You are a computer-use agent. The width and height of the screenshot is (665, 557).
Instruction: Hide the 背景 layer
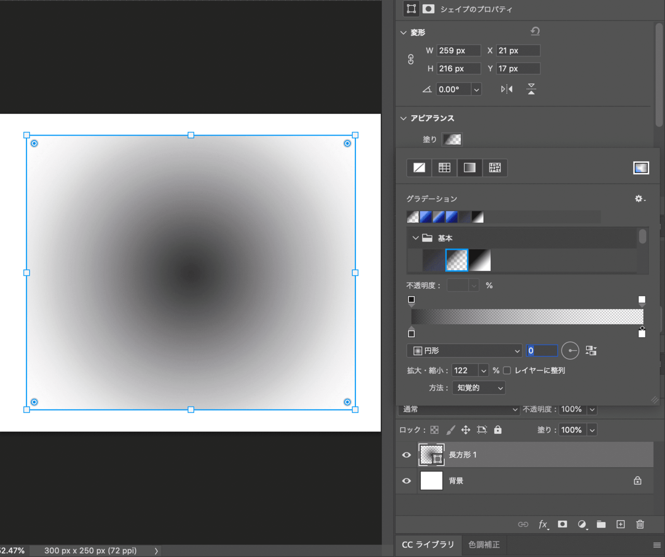[x=406, y=481]
